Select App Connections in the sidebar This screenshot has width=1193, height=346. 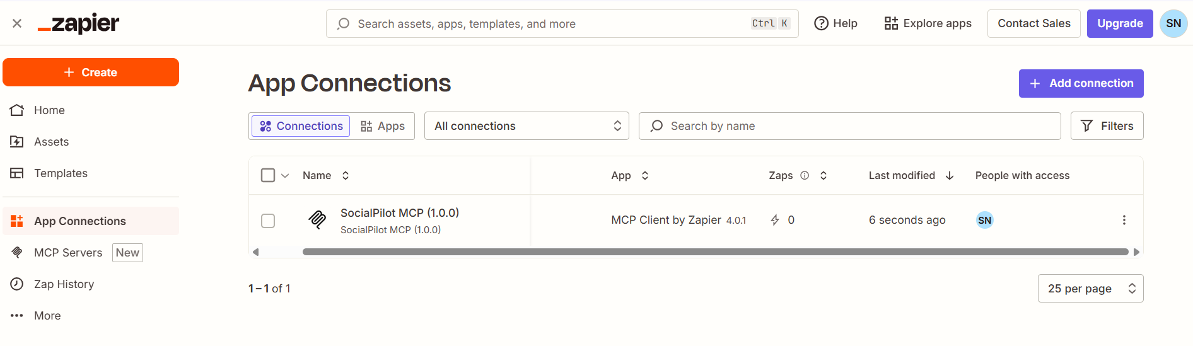(x=91, y=221)
